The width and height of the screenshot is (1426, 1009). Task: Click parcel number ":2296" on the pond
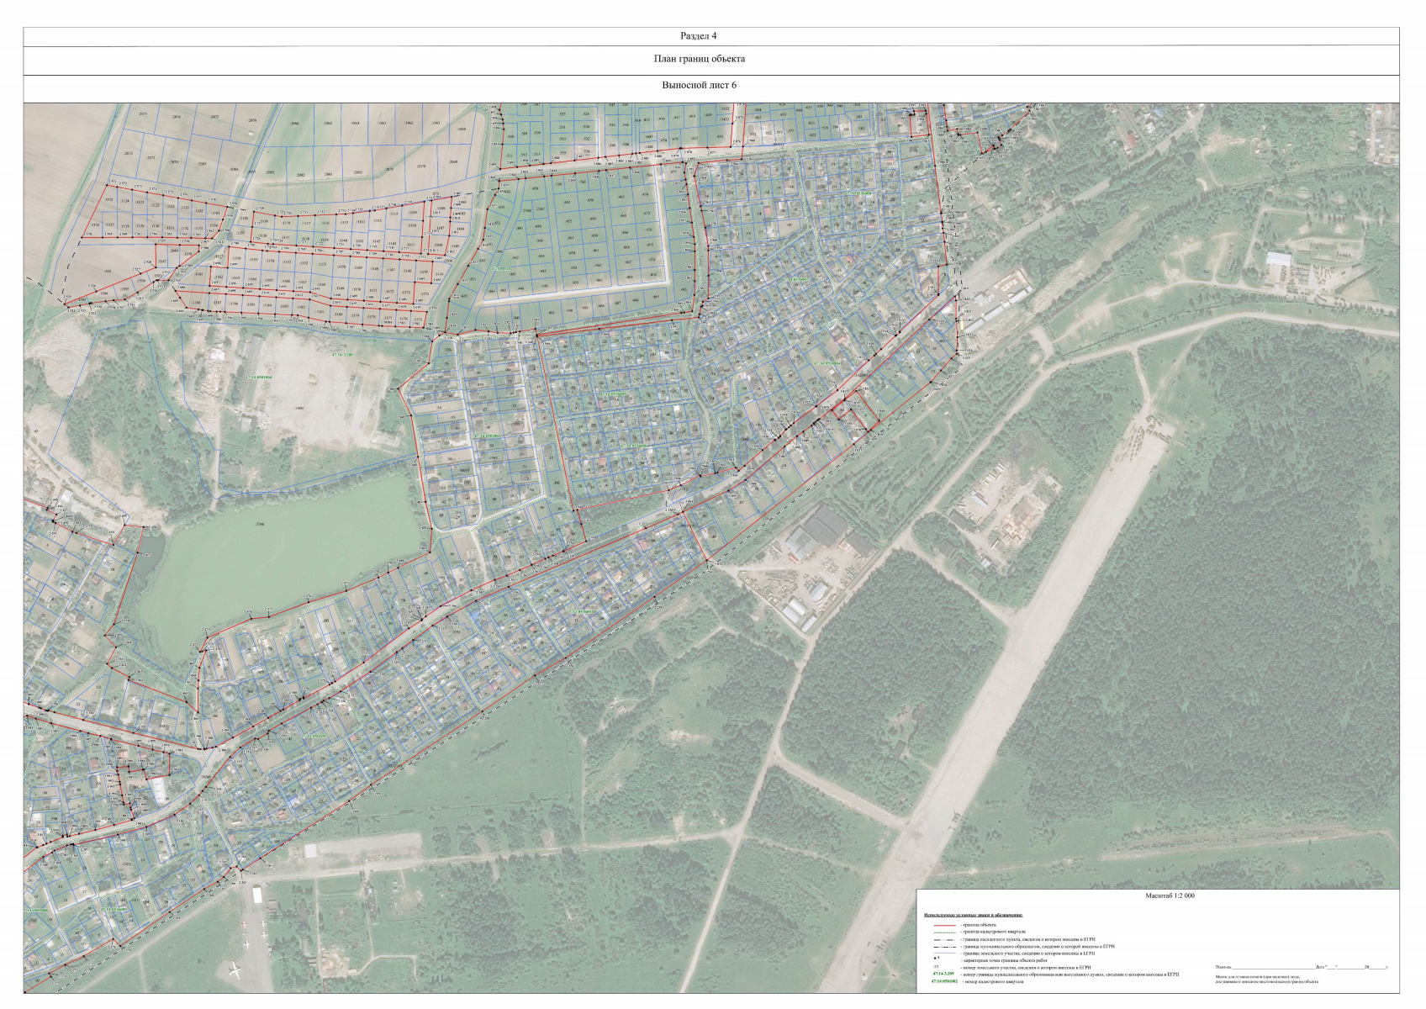click(x=260, y=524)
